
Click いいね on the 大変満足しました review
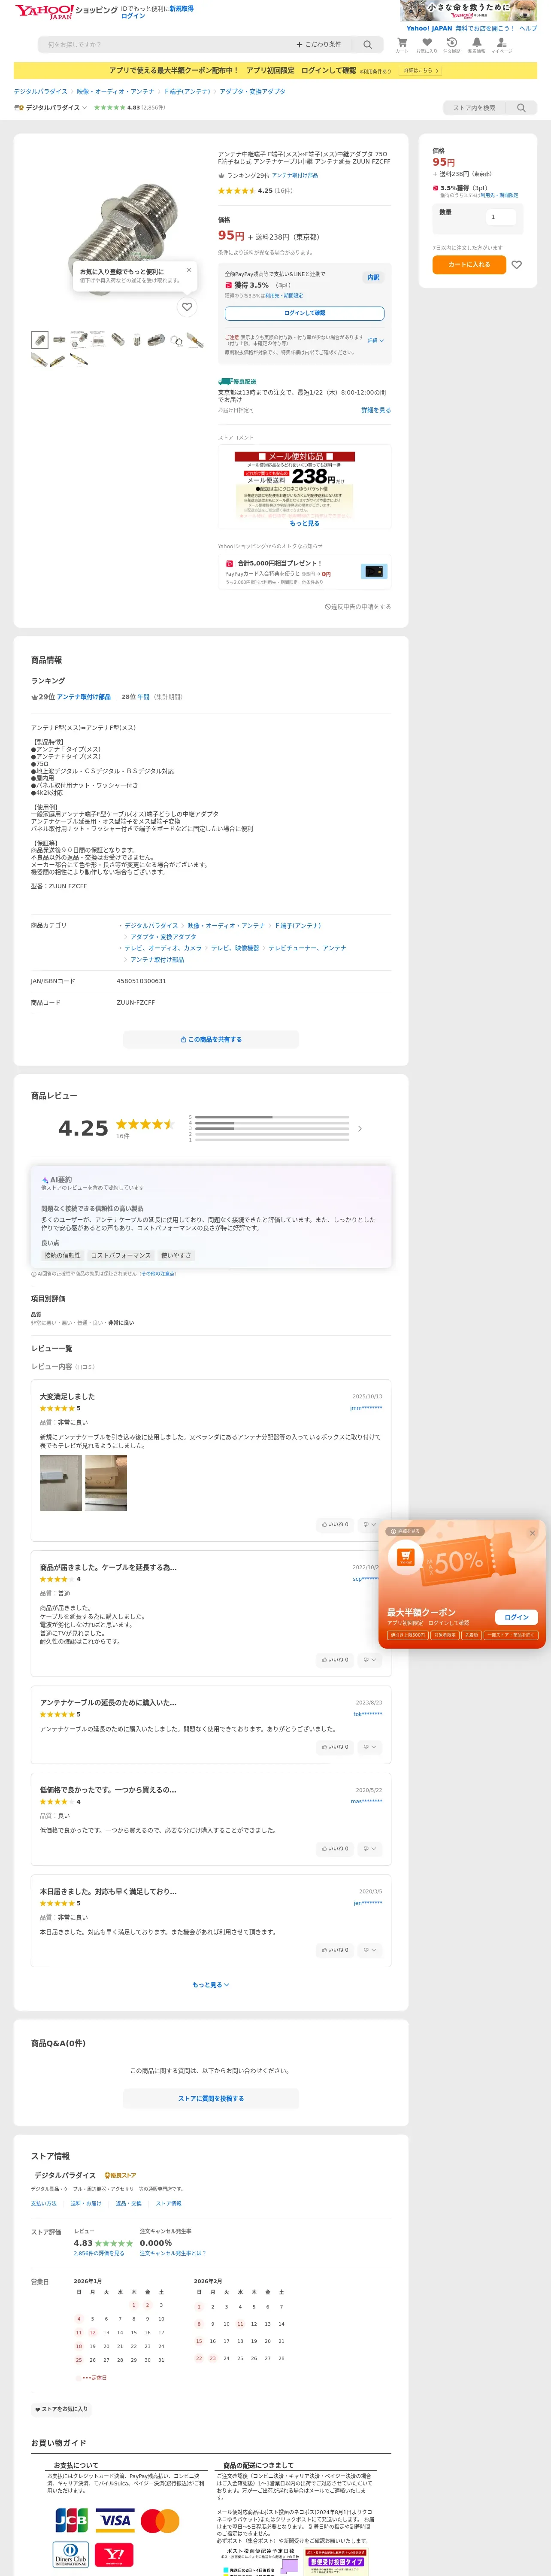tap(335, 1524)
